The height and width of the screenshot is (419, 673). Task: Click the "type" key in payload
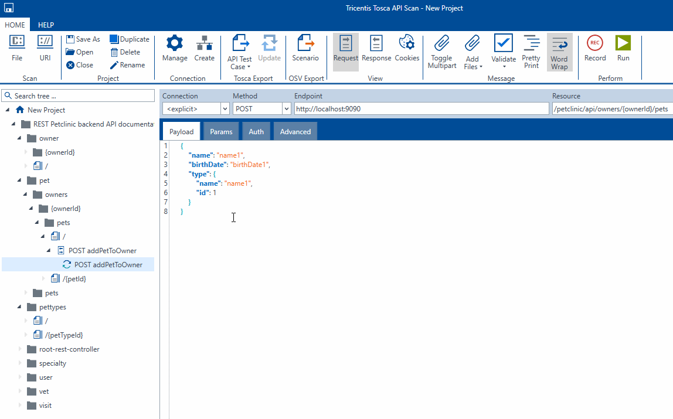(x=199, y=174)
